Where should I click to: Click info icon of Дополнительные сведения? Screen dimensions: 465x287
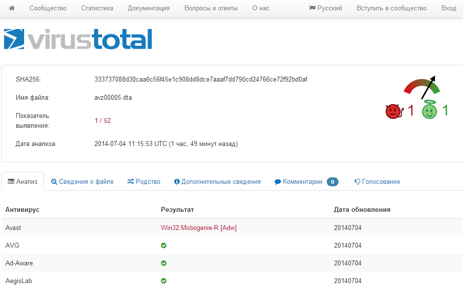tap(177, 181)
